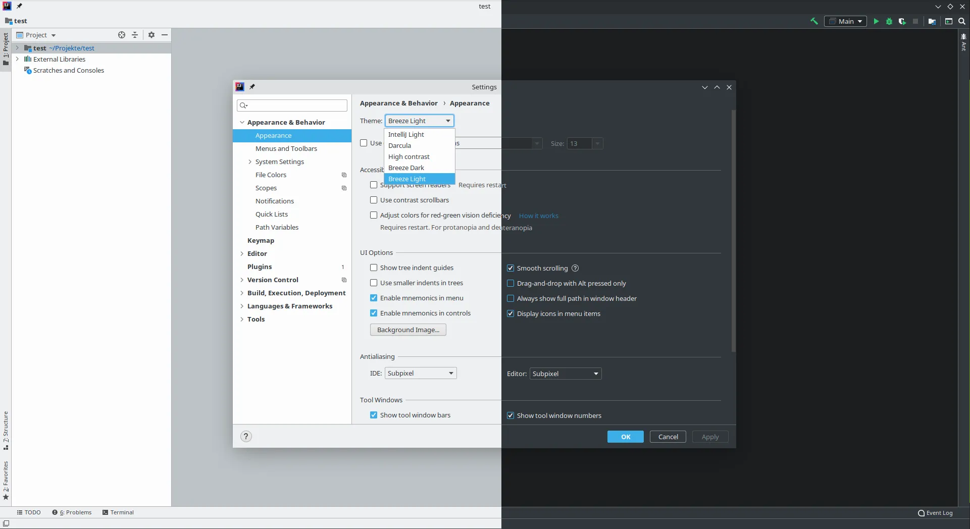Image resolution: width=970 pixels, height=529 pixels.
Task: Run Main with the green play icon
Action: coord(876,21)
